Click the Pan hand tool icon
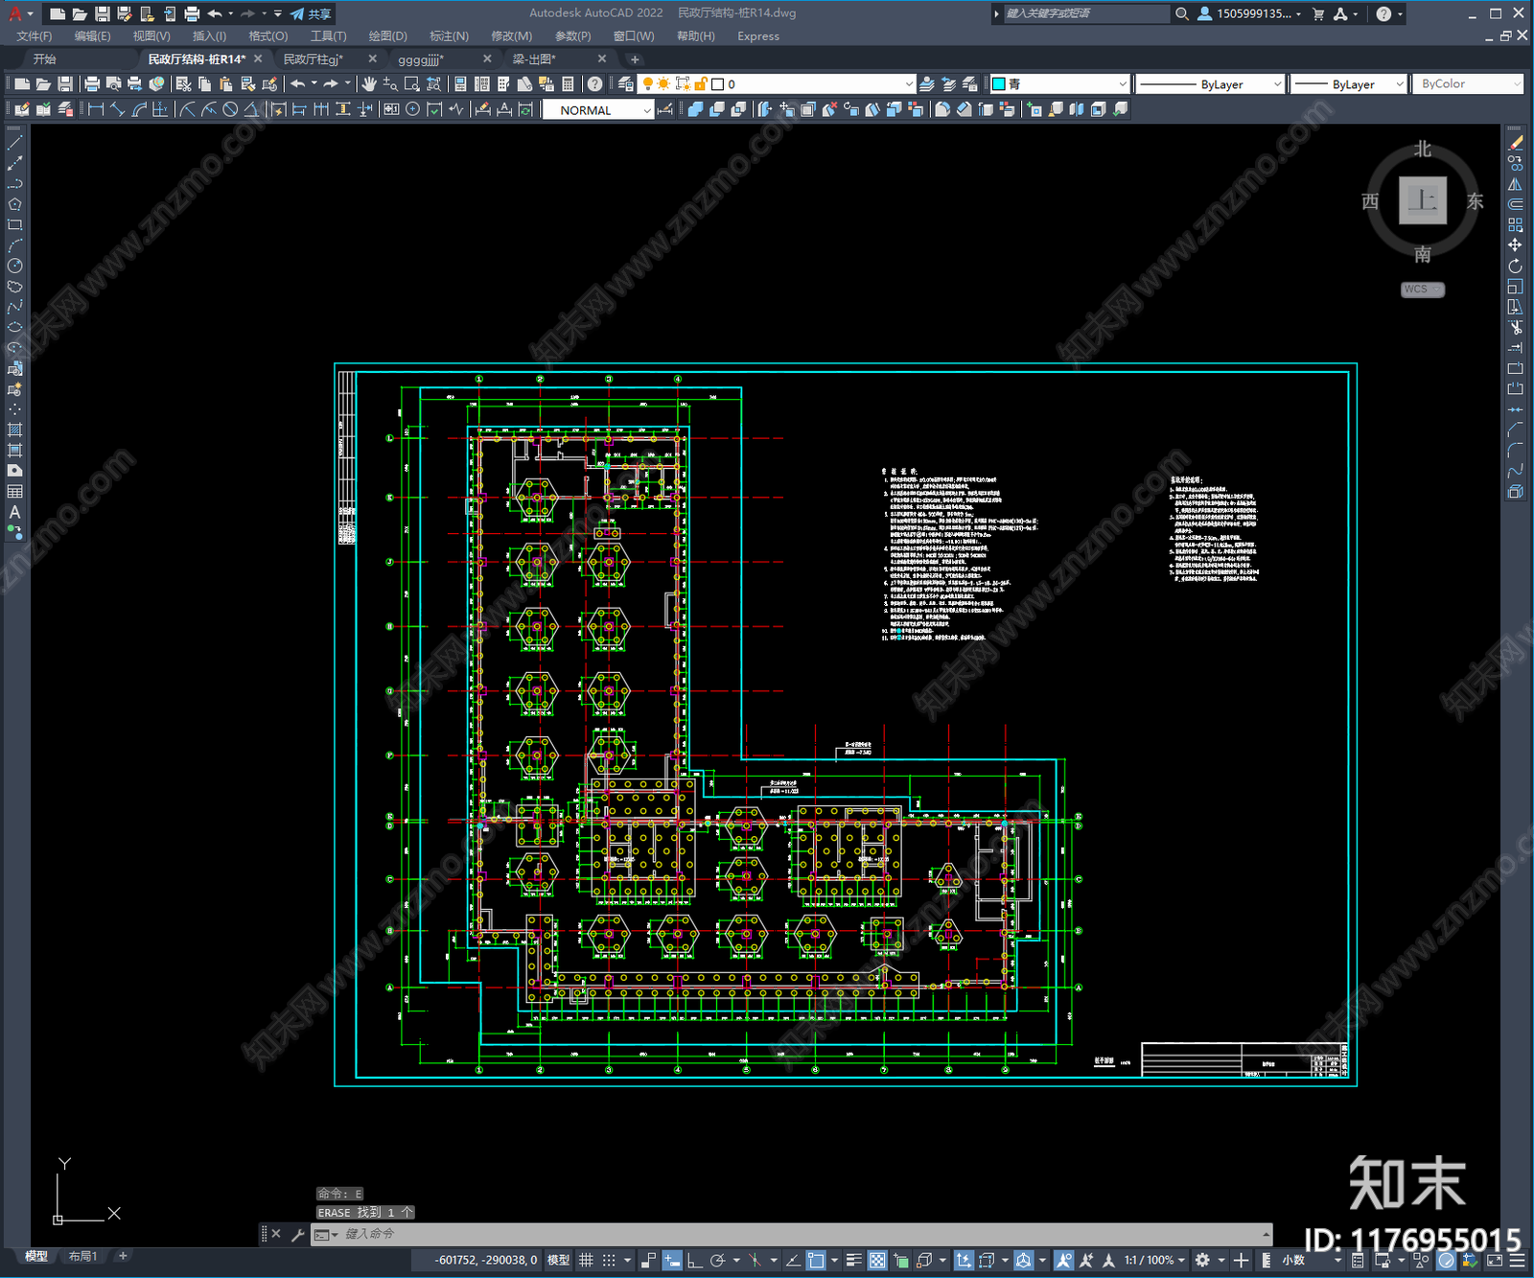Screen dimensions: 1534x1278 tap(369, 84)
